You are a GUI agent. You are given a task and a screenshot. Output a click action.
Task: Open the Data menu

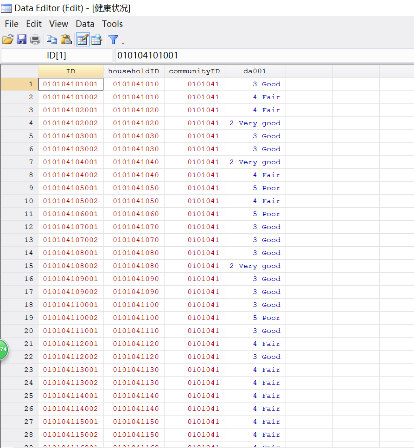[85, 24]
